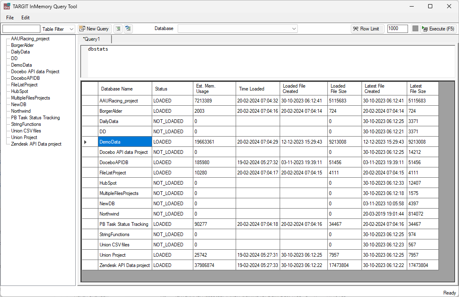
Task: Click memory usage value 37986874
Action: coord(214,265)
